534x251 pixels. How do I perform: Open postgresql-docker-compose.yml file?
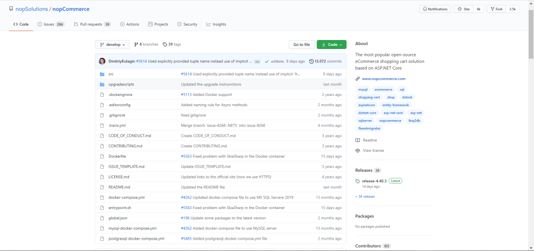click(136, 239)
